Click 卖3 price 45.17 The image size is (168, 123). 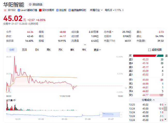(x=146, y=67)
